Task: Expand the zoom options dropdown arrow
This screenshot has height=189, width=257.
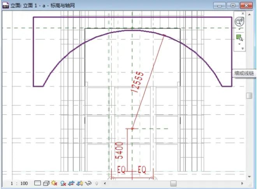Action: tap(239, 44)
